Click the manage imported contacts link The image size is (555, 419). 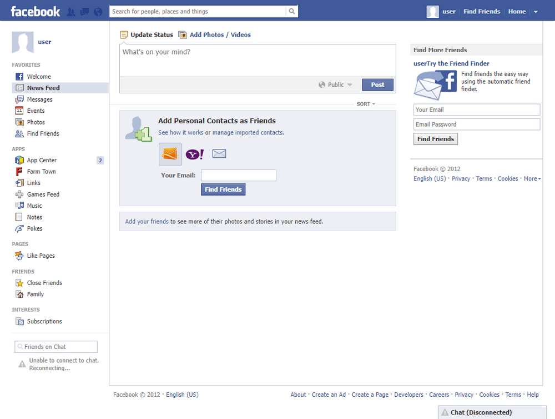click(248, 133)
